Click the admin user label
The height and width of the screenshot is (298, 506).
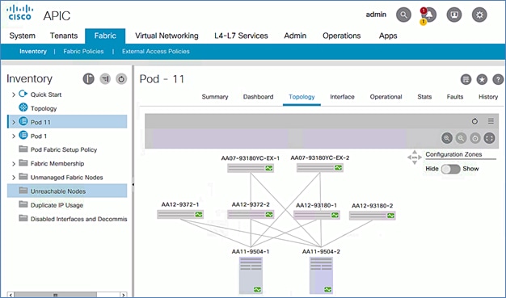[376, 15]
